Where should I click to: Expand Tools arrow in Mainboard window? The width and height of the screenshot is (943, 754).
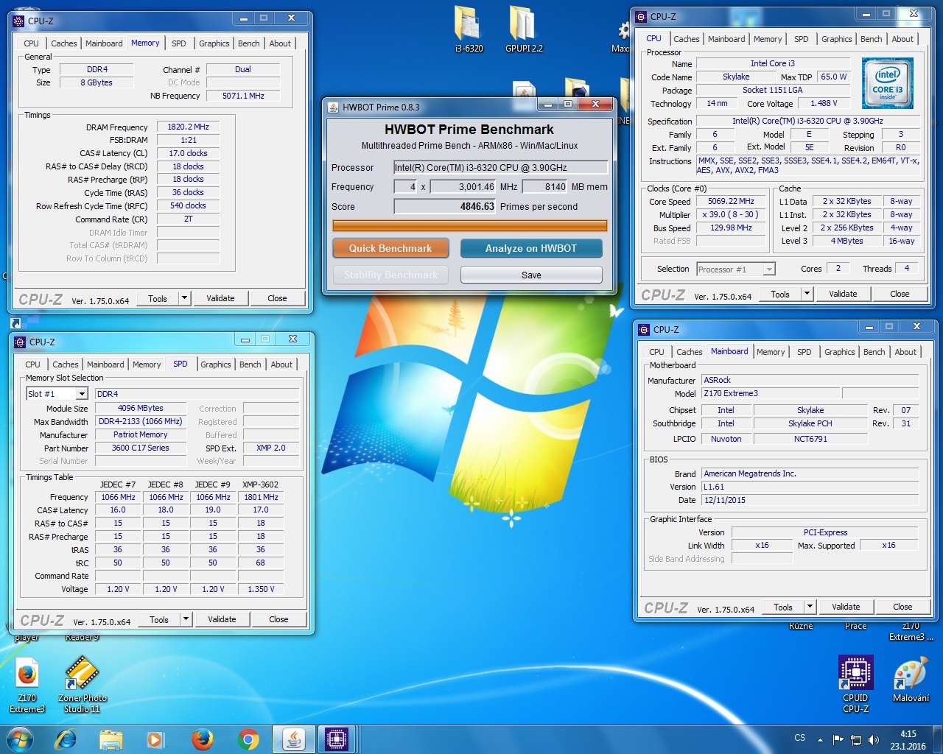[x=810, y=607]
